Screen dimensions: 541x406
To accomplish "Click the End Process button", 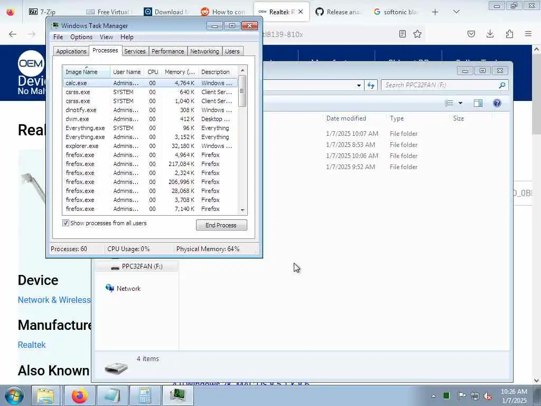I will click(221, 225).
